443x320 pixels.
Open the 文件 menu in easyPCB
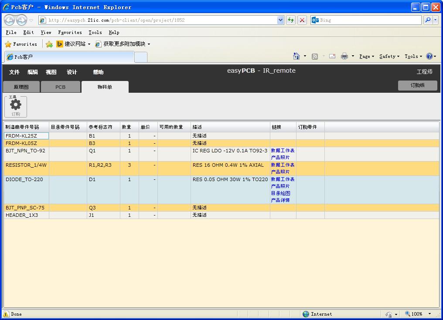pyautogui.click(x=14, y=72)
